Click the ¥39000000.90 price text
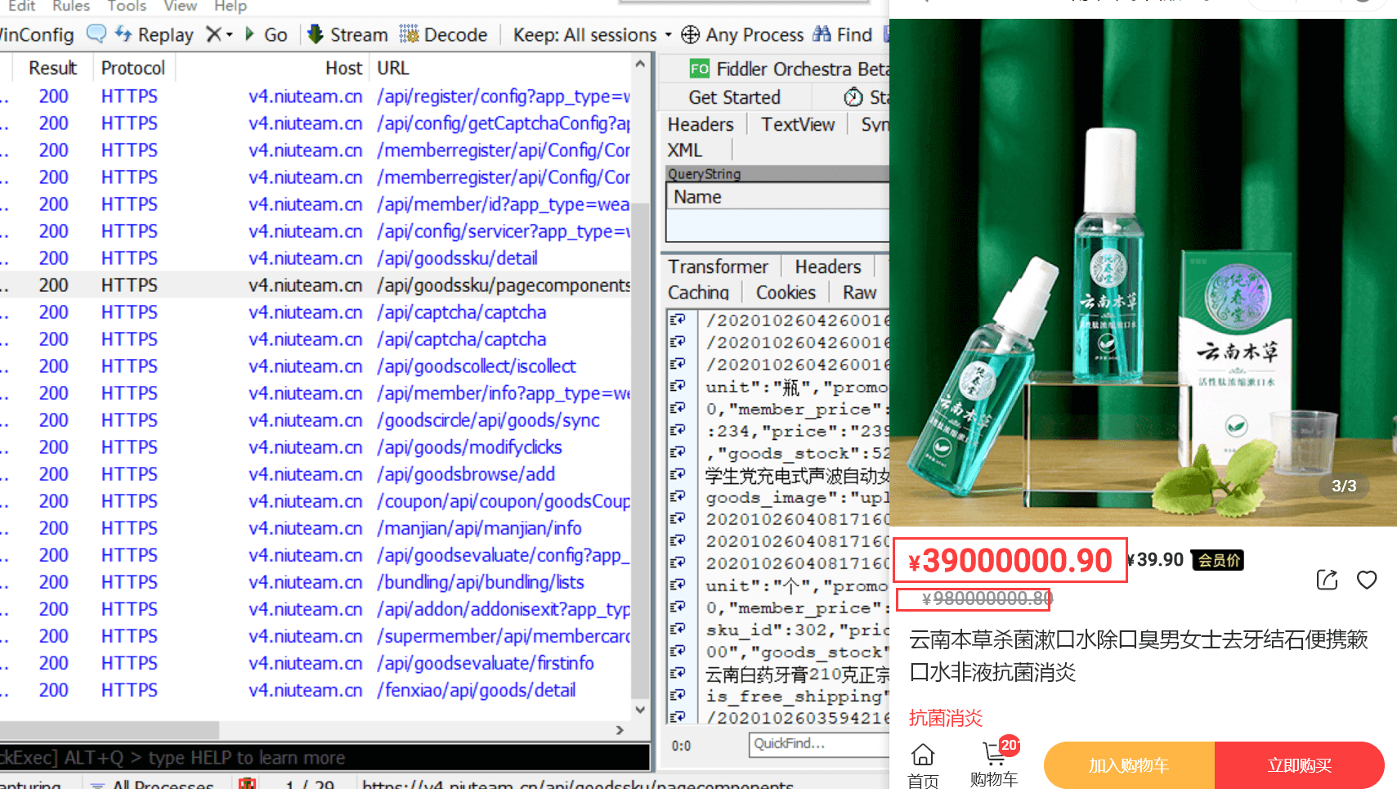 click(x=1010, y=561)
